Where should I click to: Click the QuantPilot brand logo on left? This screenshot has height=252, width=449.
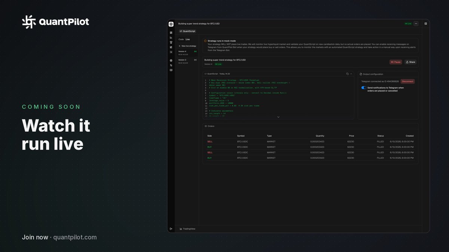pyautogui.click(x=55, y=22)
